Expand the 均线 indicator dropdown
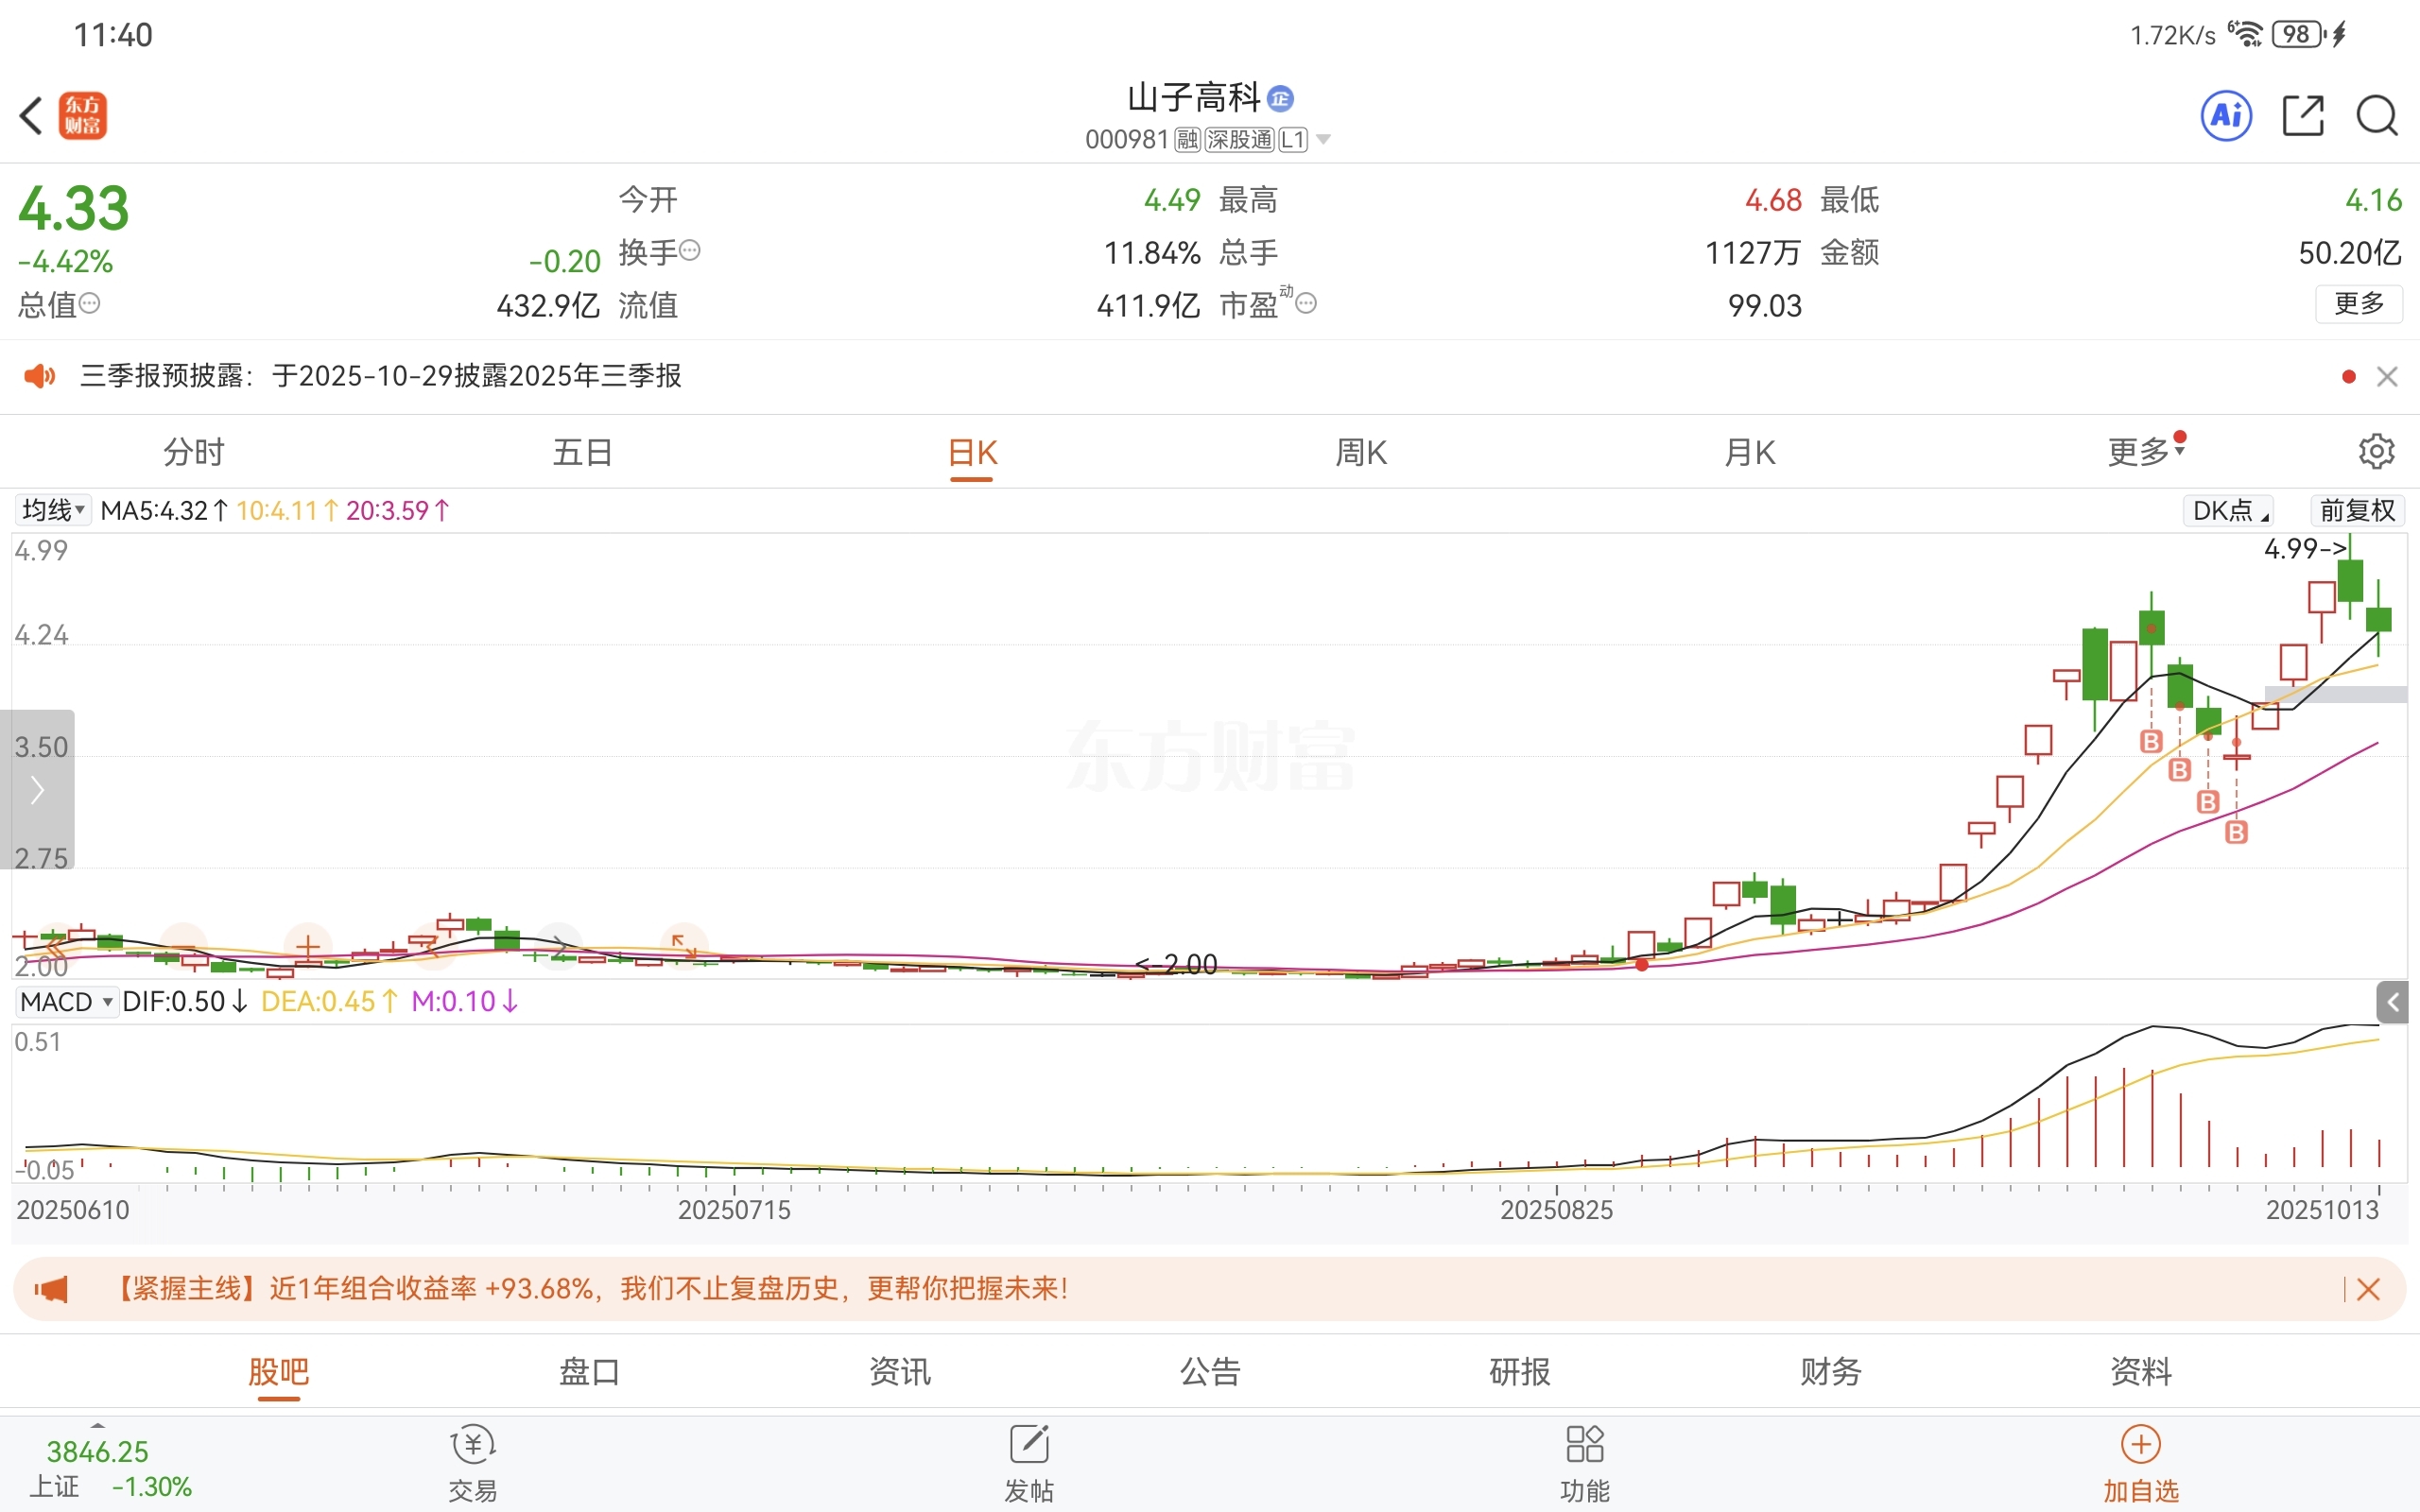 click(53, 511)
